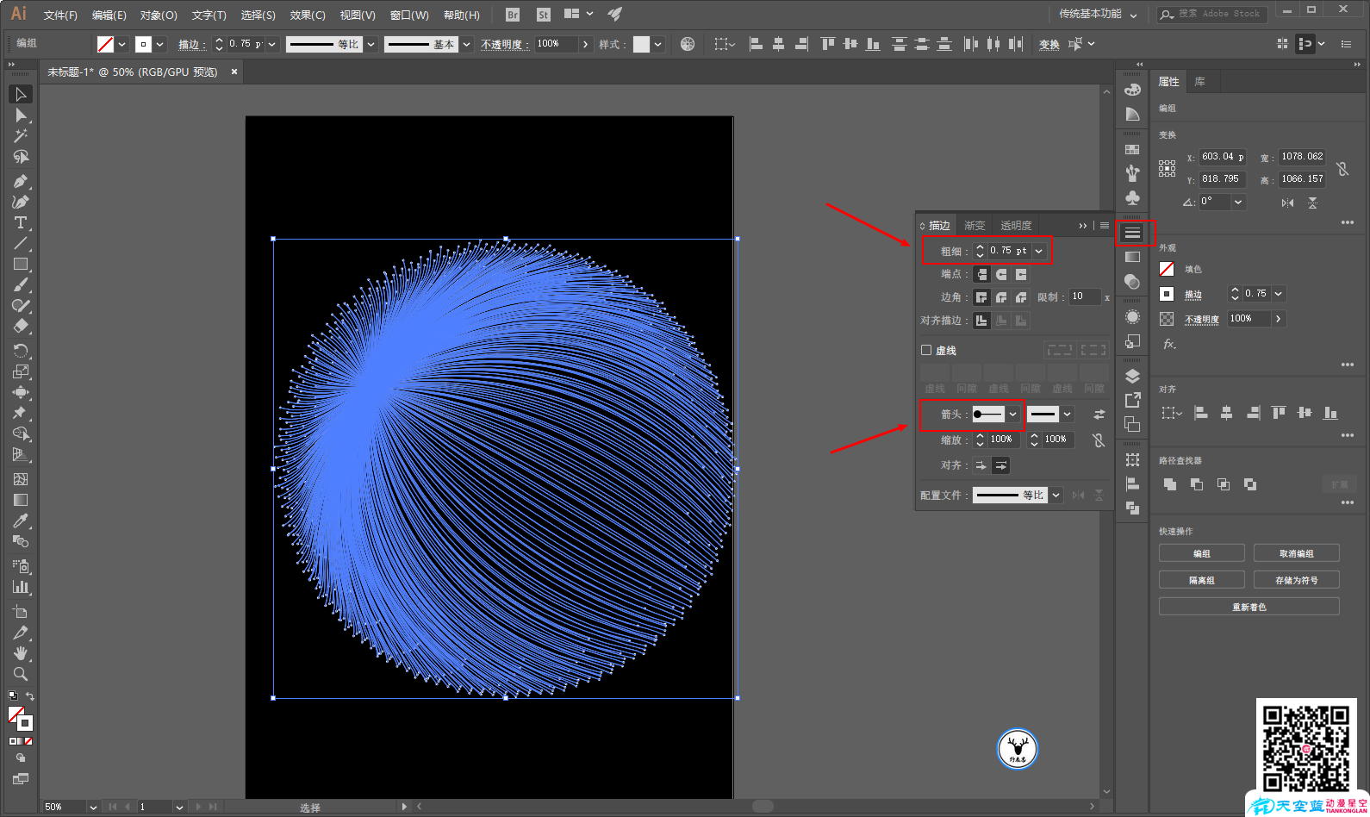The width and height of the screenshot is (1370, 817).
Task: Open the Layers panel from dock
Action: point(1132,376)
